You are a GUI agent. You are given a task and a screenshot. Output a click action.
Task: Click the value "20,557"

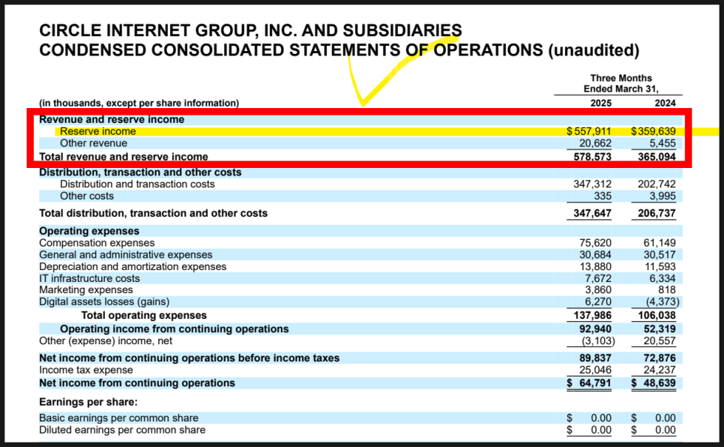tap(660, 340)
